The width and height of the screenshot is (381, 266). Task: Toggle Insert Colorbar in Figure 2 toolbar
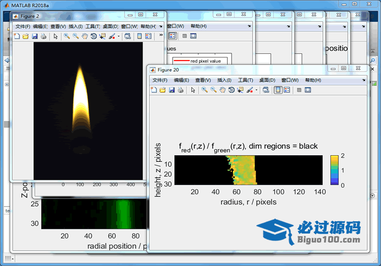coord(140,36)
